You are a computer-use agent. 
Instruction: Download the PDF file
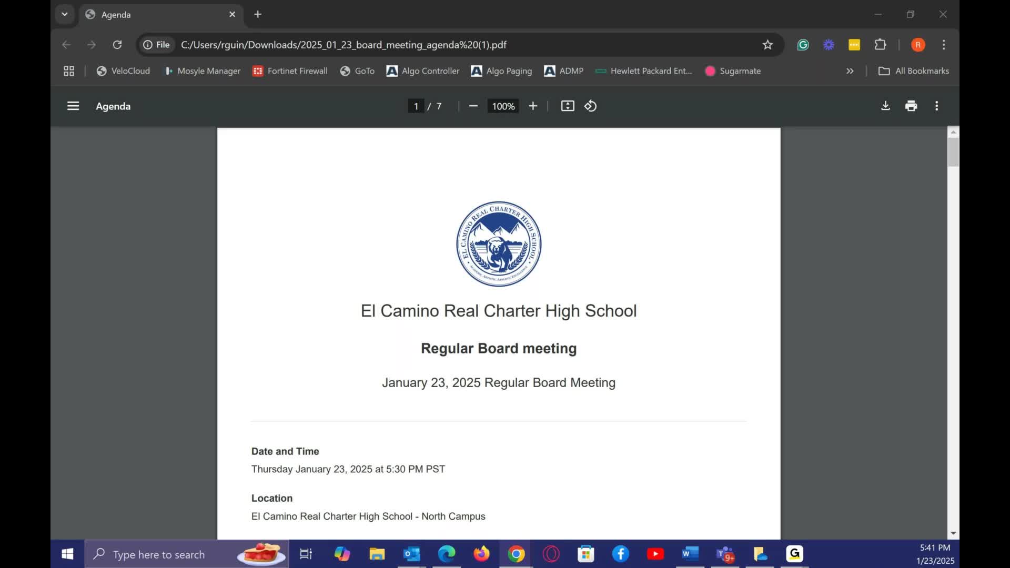885,106
